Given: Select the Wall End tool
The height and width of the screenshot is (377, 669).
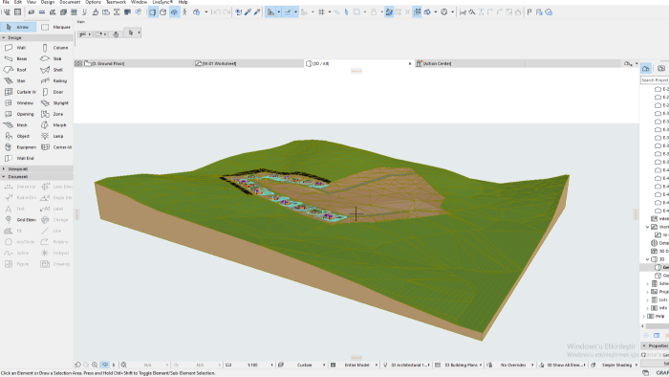Looking at the screenshot, I should [x=18, y=159].
